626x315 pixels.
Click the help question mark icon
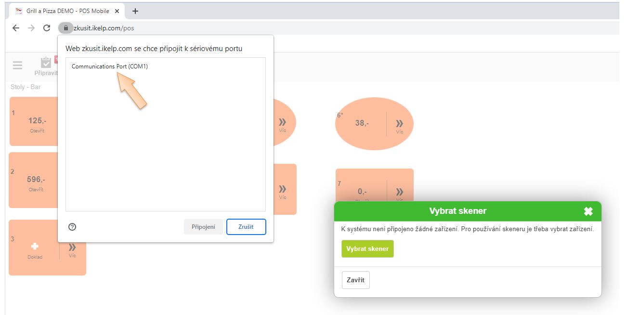coord(72,227)
